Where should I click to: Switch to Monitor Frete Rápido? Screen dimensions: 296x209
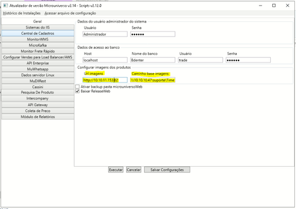38,51
